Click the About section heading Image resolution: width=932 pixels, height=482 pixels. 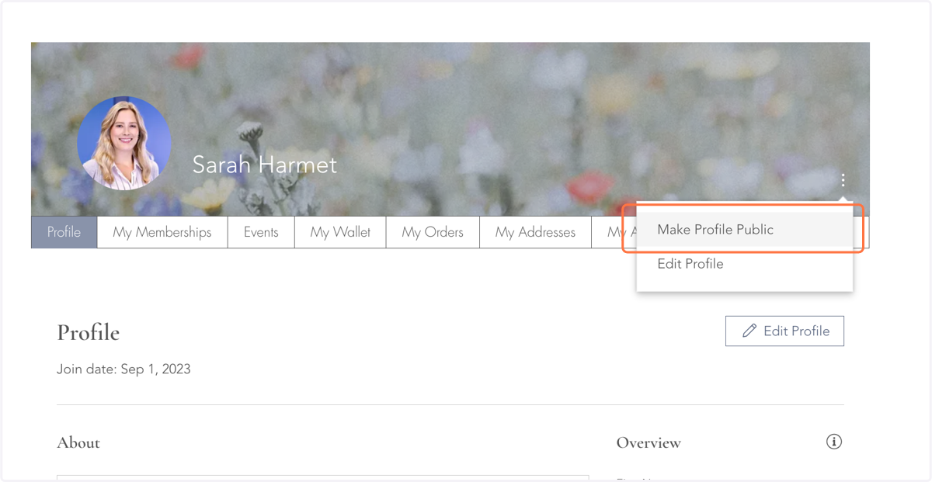point(78,443)
